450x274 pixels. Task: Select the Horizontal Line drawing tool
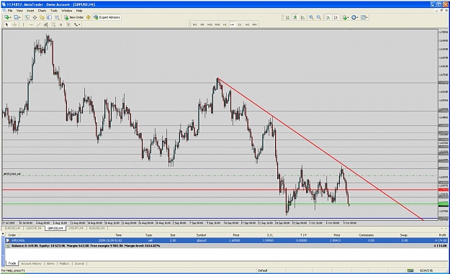click(31, 25)
